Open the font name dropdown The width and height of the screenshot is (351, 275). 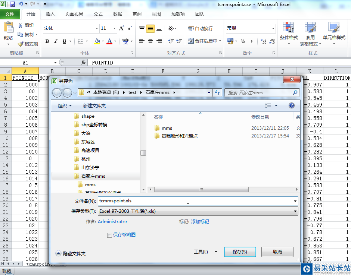pos(97,28)
